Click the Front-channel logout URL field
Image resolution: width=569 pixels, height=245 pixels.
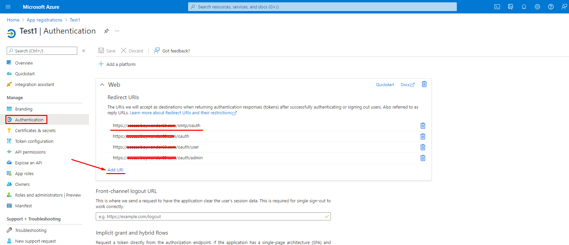[213, 216]
